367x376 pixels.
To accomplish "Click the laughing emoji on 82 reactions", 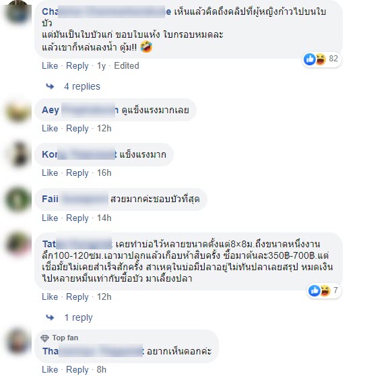I will click(321, 59).
